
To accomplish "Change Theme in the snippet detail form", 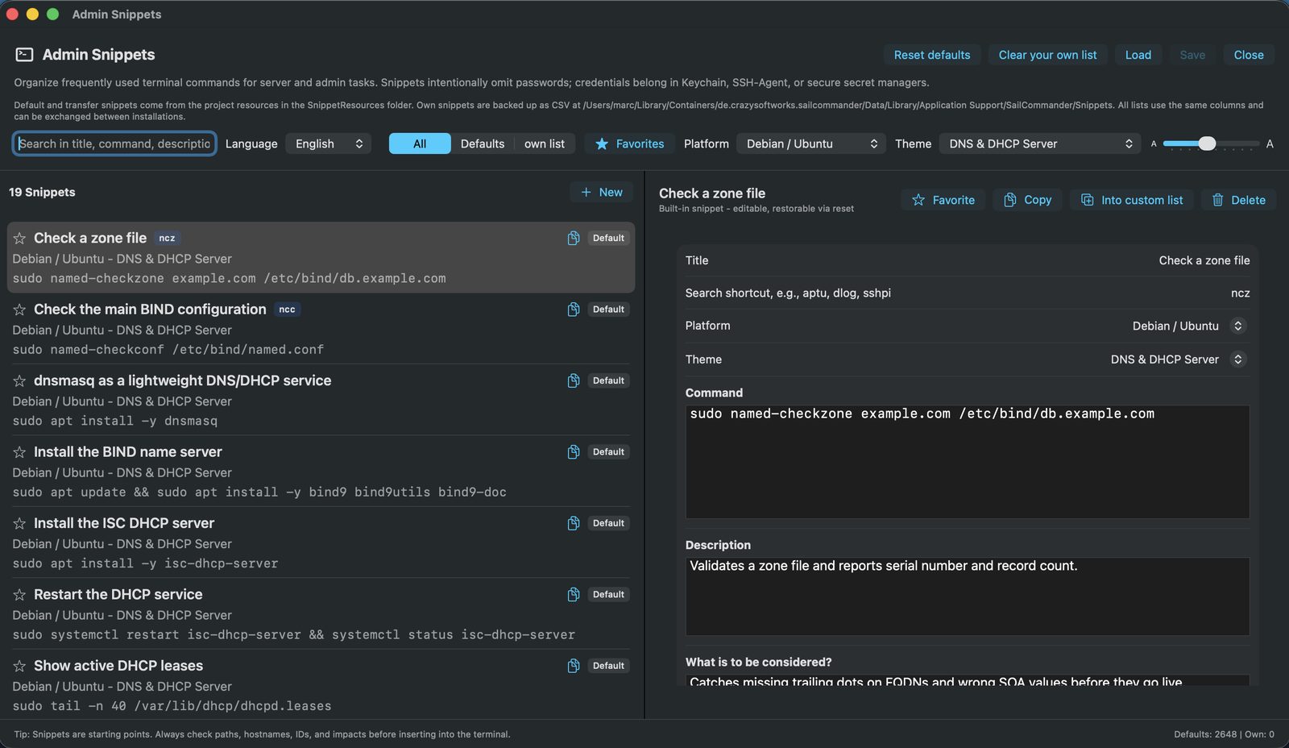I will click(x=1178, y=359).
